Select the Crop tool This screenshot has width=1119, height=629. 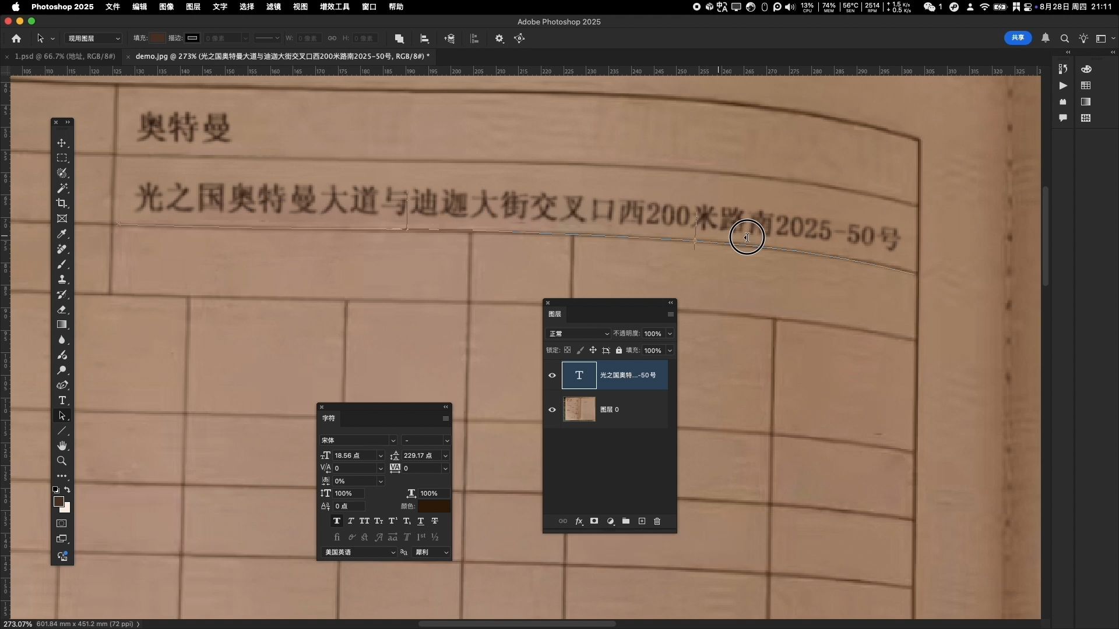pos(62,203)
